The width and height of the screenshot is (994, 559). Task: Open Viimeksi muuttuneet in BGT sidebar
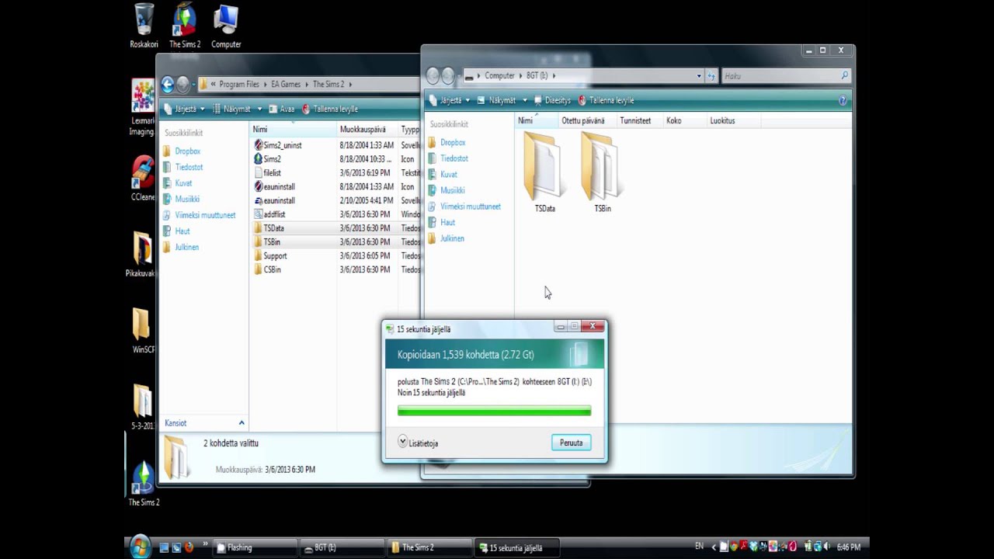point(471,207)
